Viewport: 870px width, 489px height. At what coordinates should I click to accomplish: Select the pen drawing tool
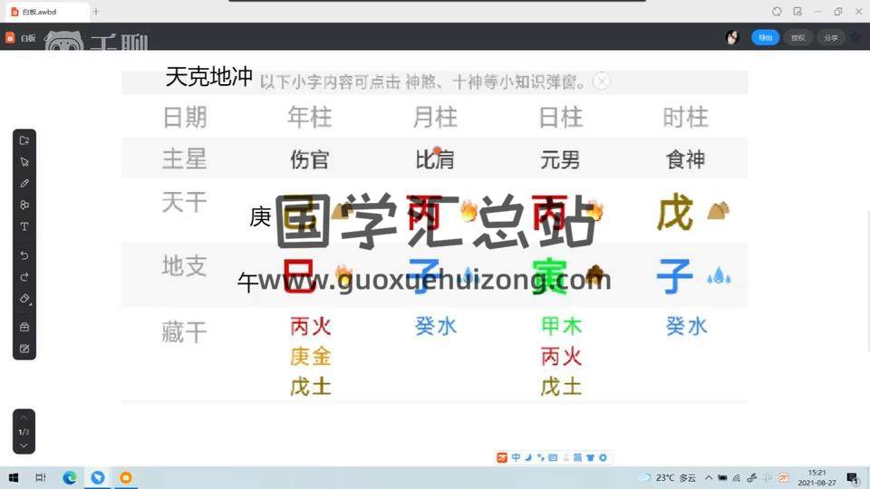click(x=24, y=183)
